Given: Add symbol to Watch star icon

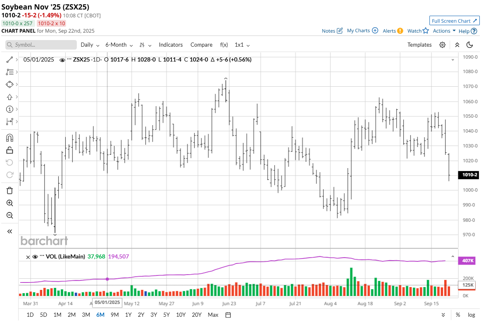Looking at the screenshot, I should pos(426,31).
